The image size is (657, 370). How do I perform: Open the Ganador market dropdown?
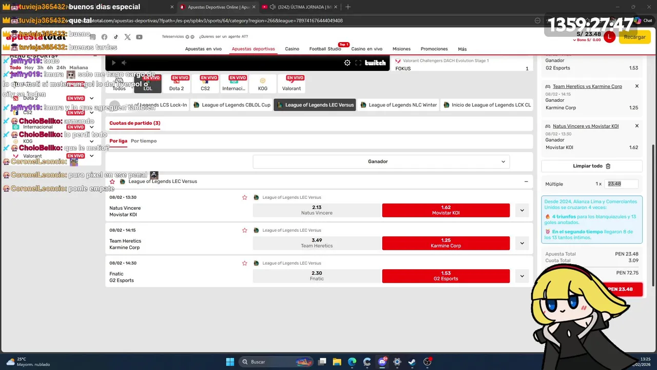coord(381,161)
